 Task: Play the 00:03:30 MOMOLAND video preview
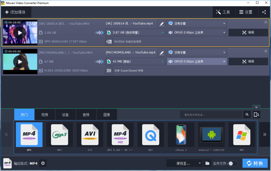click(20, 62)
